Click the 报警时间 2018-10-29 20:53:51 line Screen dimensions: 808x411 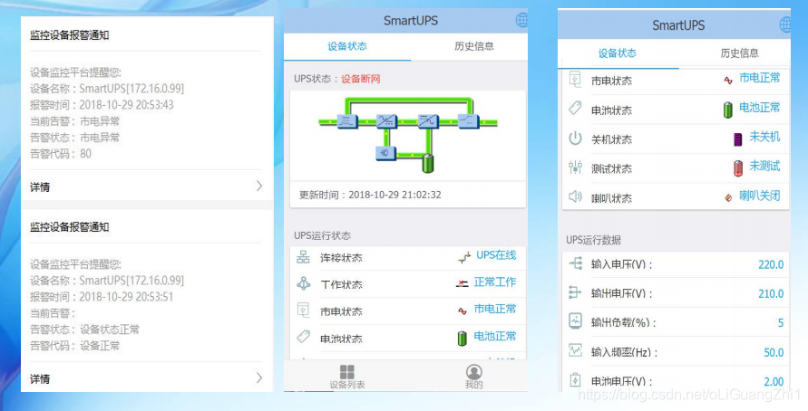pyautogui.click(x=102, y=297)
